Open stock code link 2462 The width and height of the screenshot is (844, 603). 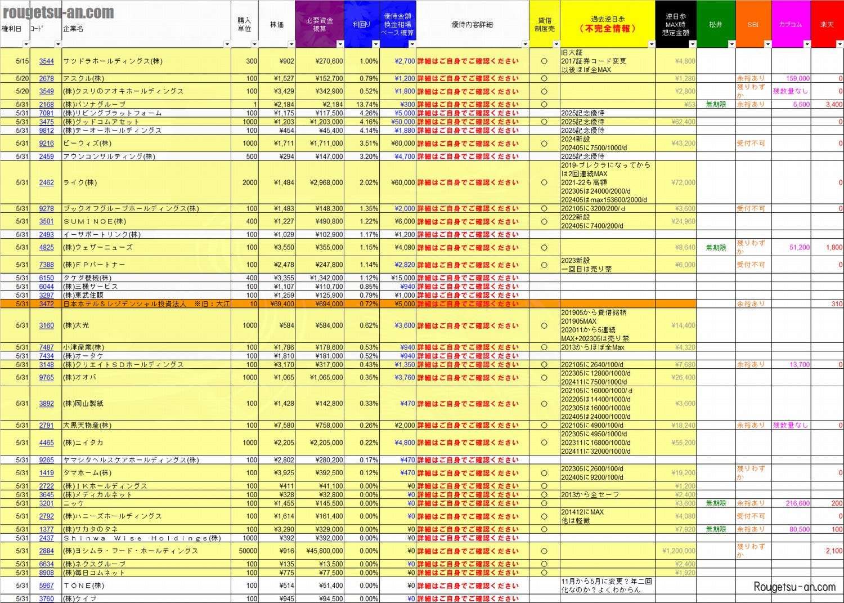[47, 182]
